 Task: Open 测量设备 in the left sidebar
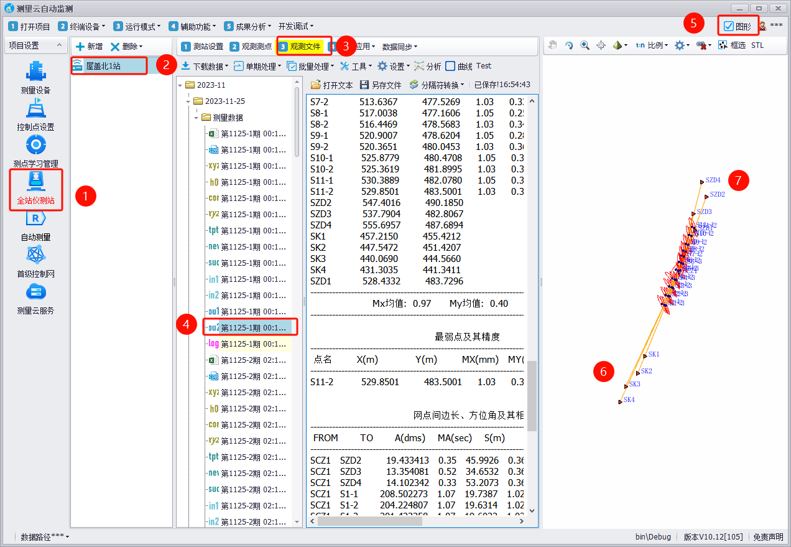click(35, 78)
